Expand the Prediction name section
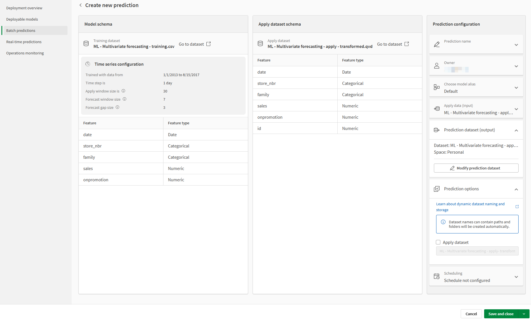The image size is (531, 320). point(516,45)
